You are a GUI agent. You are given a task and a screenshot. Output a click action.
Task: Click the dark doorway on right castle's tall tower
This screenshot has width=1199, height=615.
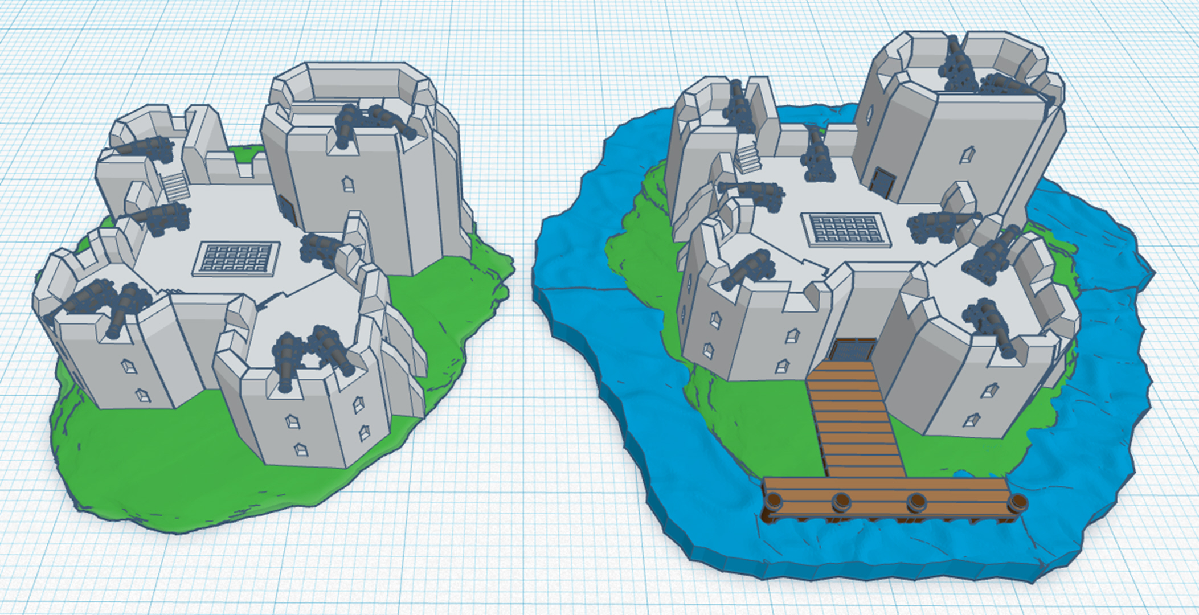pyautogui.click(x=882, y=182)
